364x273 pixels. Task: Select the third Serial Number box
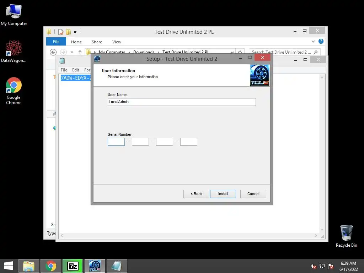pyautogui.click(x=164, y=142)
